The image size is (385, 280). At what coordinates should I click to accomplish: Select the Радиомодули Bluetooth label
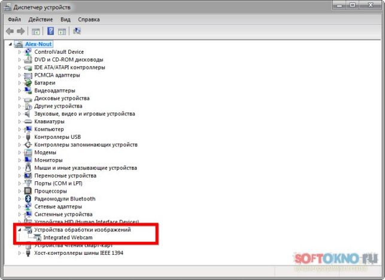pyautogui.click(x=65, y=199)
